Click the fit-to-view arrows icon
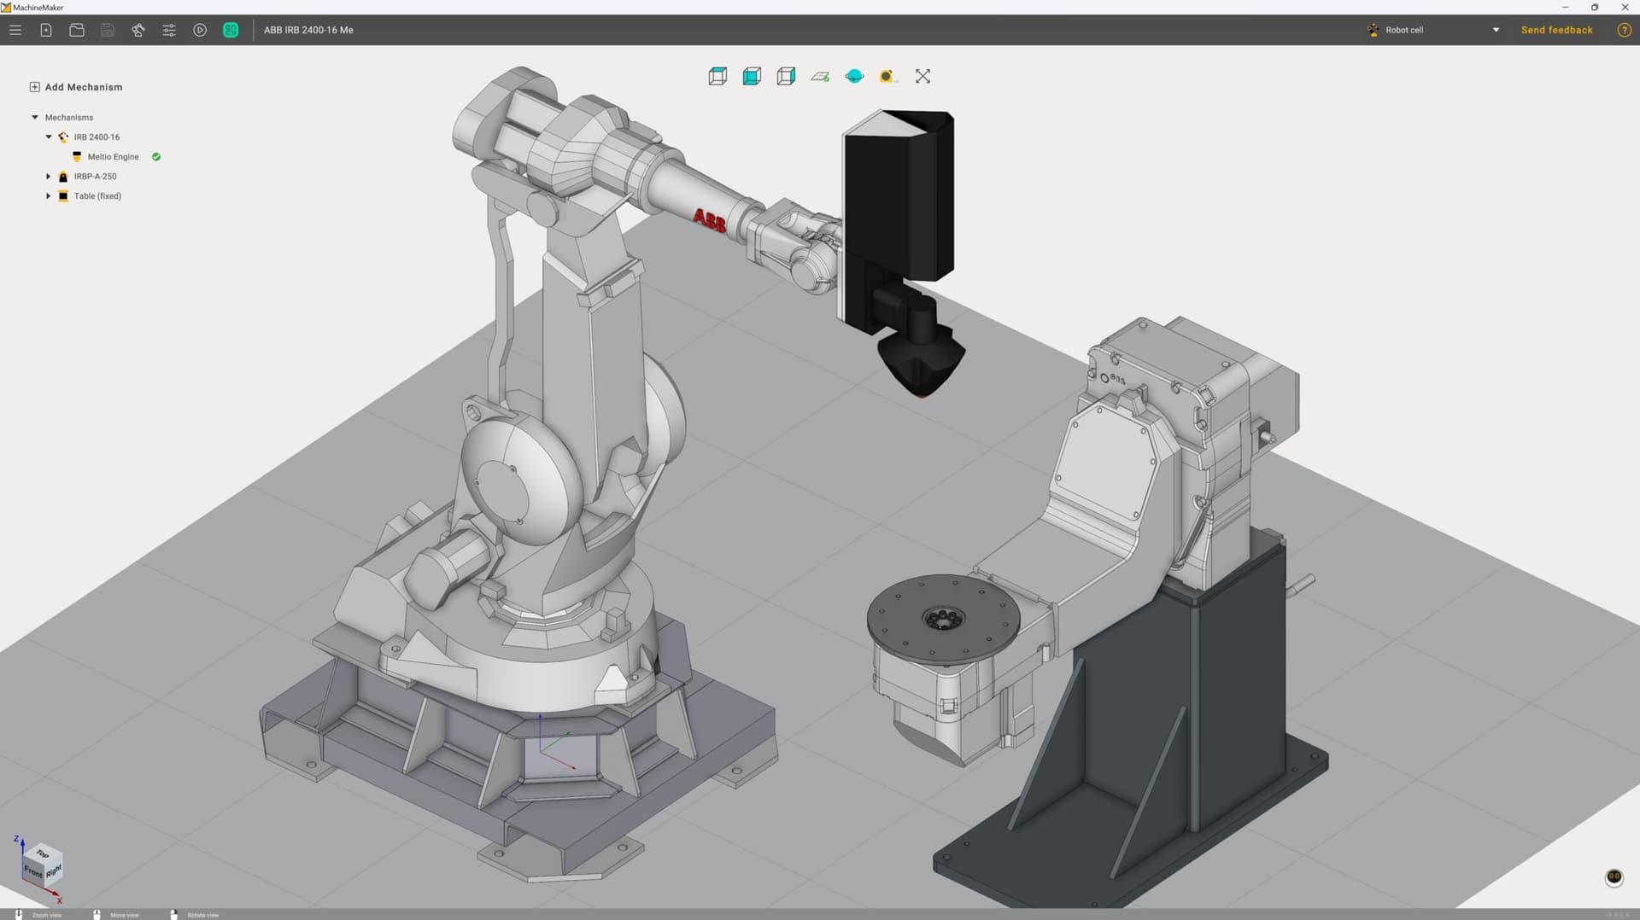 click(x=922, y=76)
